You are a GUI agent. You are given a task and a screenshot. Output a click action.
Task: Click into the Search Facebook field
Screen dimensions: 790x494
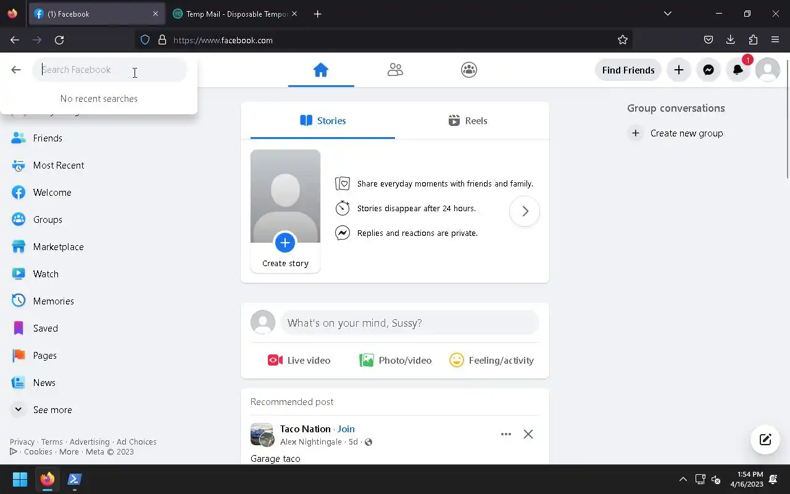tap(110, 70)
